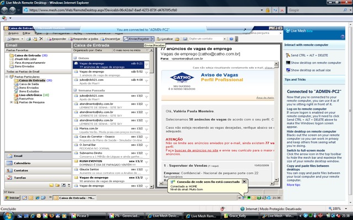The width and height of the screenshot is (353, 220).
Task: Open the Calendário navigation pane
Action: coord(22,163)
